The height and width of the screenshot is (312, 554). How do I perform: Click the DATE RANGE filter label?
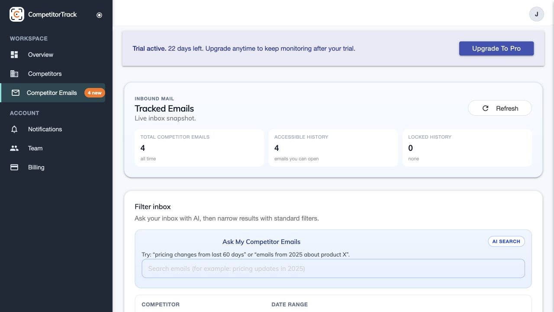click(x=290, y=305)
